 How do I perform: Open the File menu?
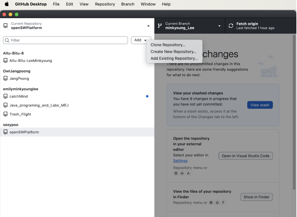(x=56, y=4)
